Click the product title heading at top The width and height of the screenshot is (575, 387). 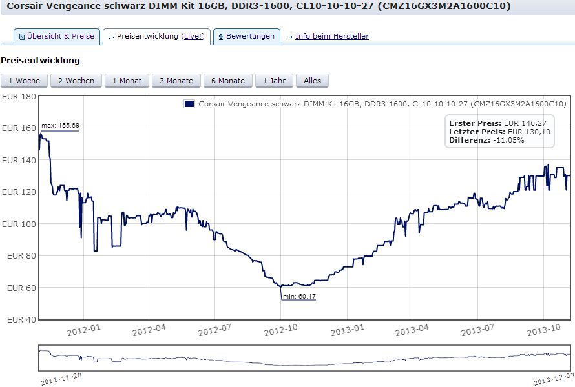pyautogui.click(x=258, y=6)
